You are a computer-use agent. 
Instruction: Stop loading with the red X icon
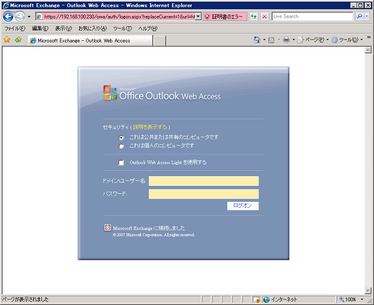(264, 17)
